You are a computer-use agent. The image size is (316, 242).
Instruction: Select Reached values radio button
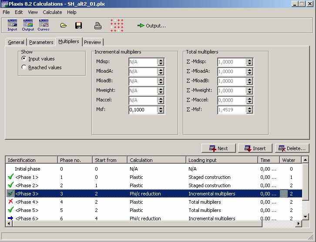(x=24, y=67)
